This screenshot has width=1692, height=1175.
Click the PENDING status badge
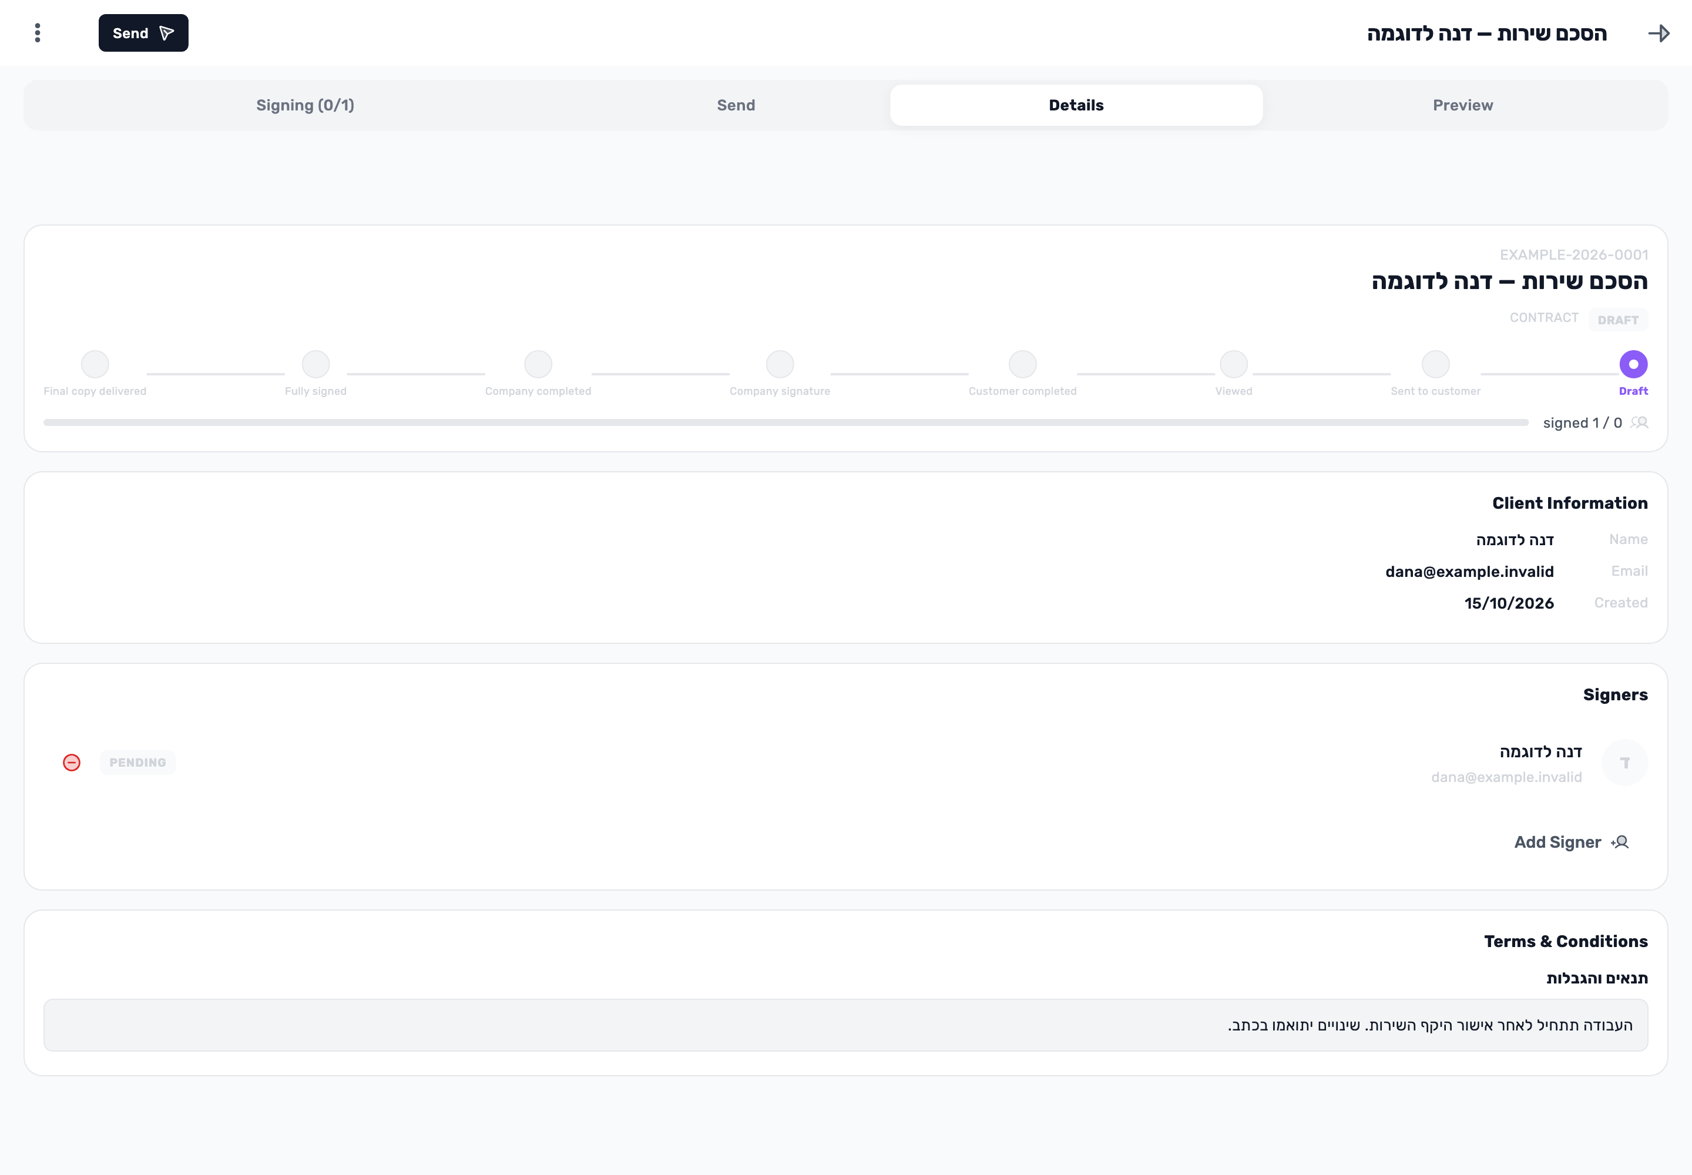[137, 763]
